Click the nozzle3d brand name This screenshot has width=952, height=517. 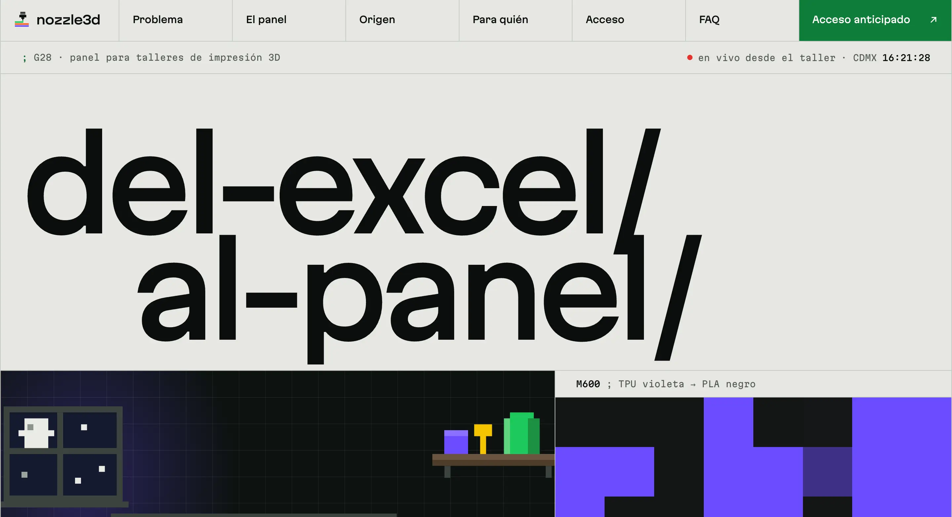68,19
